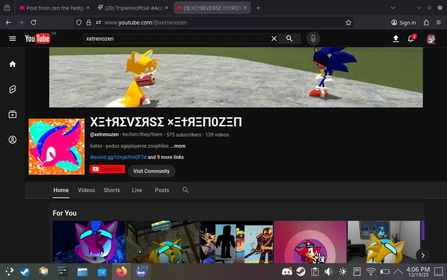Open the site padlock security info

[x=89, y=22]
